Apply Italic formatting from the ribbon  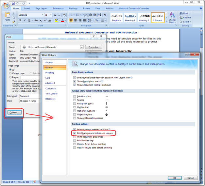(x=25, y=21)
